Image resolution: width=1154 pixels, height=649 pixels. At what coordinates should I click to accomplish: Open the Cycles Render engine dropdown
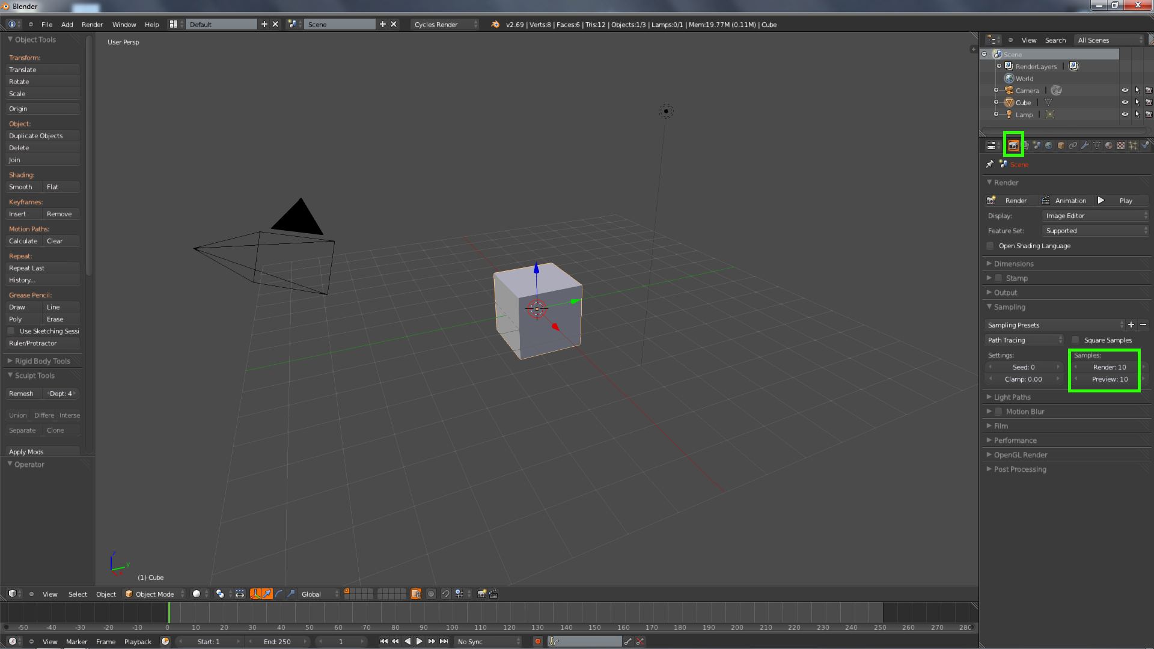point(445,25)
